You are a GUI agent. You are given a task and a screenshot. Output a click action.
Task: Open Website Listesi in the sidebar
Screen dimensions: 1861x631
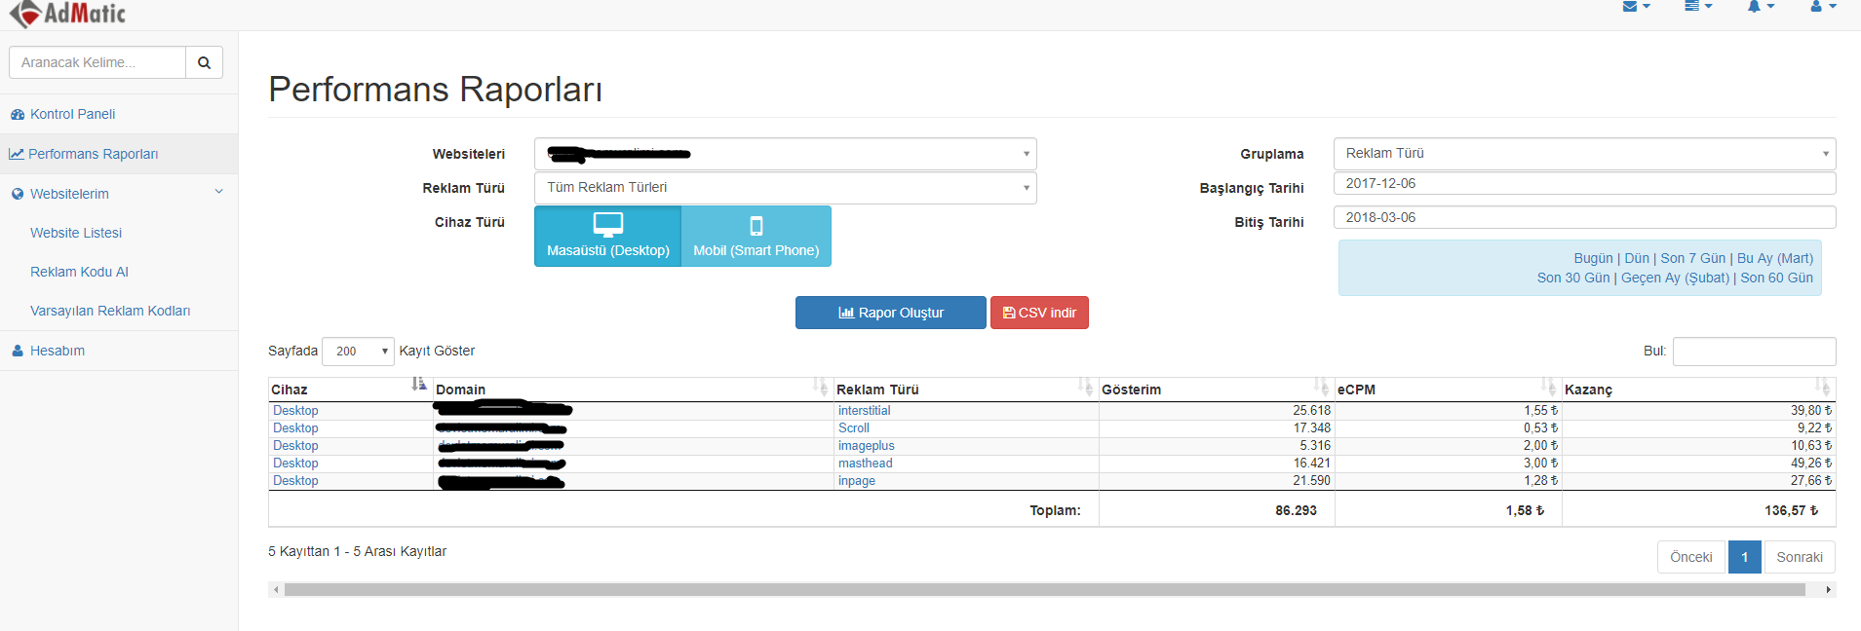tap(76, 233)
